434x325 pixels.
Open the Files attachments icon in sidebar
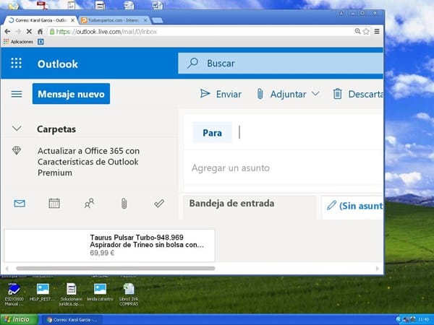[124, 204]
